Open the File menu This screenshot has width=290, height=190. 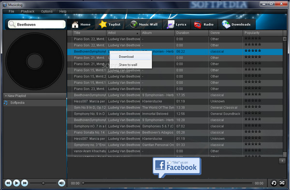click(x=11, y=11)
